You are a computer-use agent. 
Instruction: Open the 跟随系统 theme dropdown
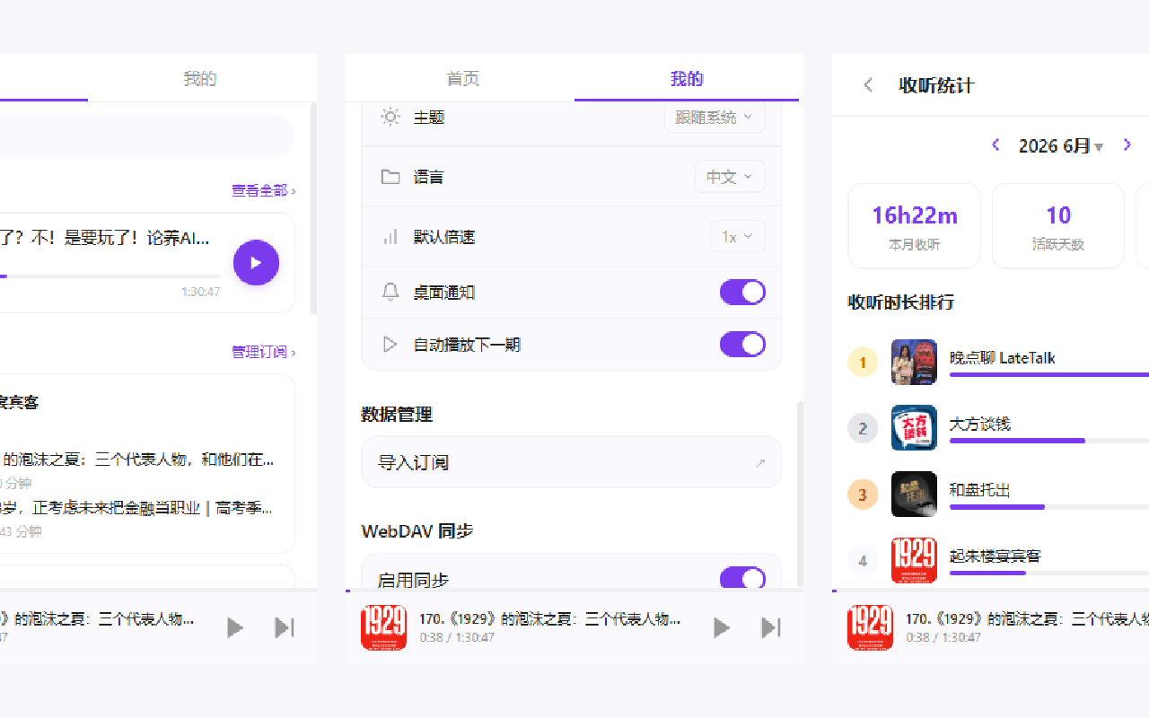[715, 117]
